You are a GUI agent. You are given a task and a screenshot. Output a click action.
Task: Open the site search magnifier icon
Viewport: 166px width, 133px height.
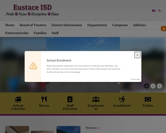159,11
